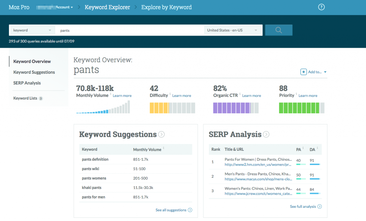Select SERP Analysis in the left sidebar
366x221 pixels.
coord(27,83)
